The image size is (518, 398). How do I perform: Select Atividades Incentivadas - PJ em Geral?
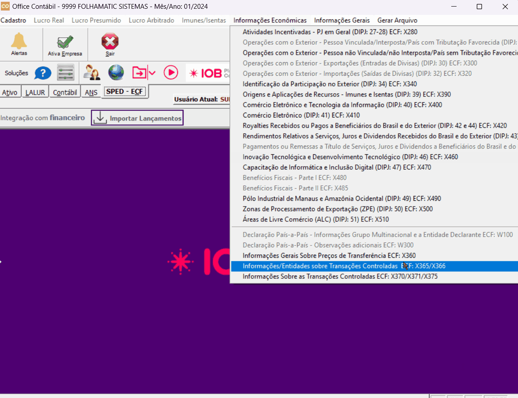click(330, 32)
